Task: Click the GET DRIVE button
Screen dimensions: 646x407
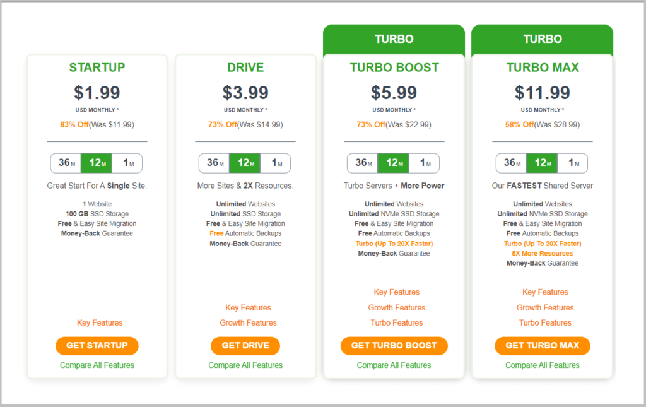Action: pos(245,345)
